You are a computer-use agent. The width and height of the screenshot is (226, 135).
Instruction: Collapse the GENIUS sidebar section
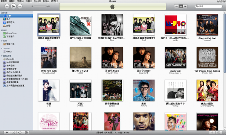pos(2,48)
